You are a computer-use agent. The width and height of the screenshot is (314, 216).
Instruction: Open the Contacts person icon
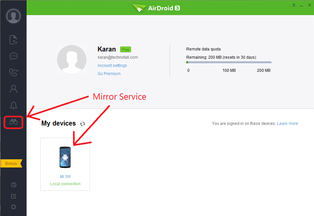[x=13, y=89]
